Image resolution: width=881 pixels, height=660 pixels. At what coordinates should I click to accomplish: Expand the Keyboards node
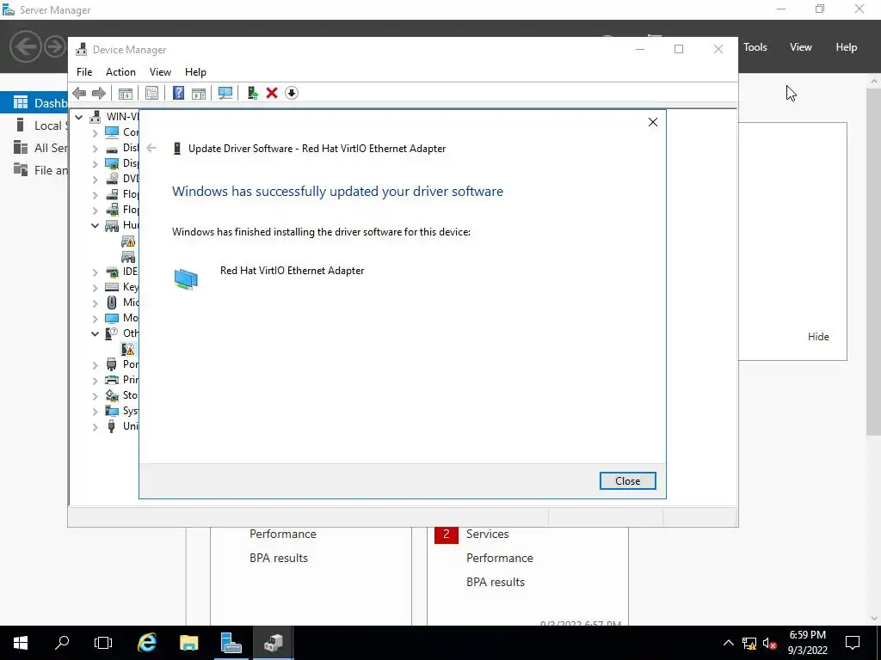coord(95,287)
